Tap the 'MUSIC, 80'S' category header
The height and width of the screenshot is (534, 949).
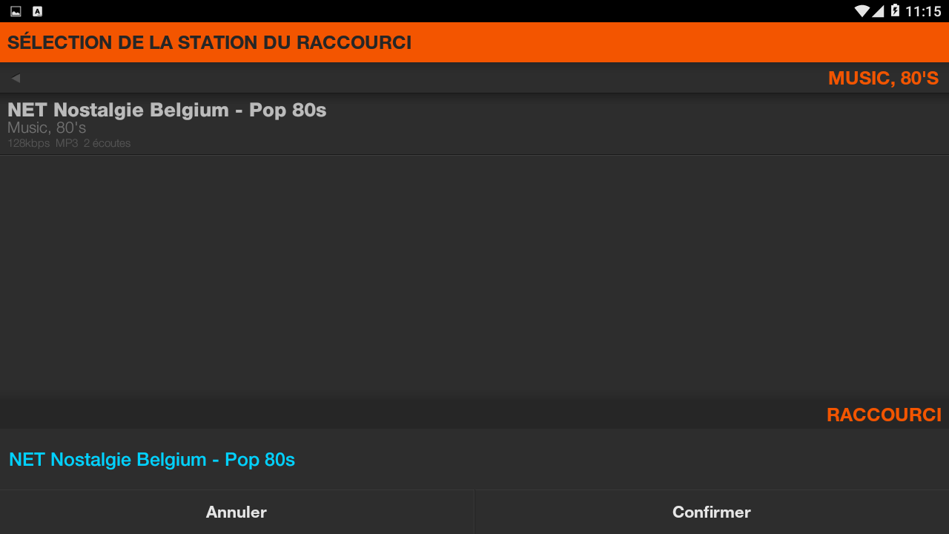(x=883, y=78)
